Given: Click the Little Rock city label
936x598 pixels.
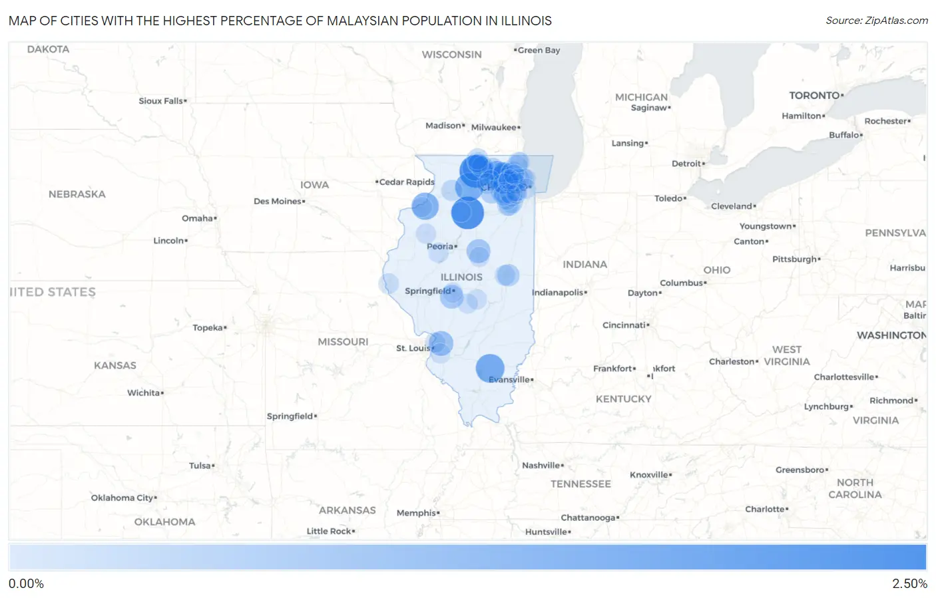Looking at the screenshot, I should [x=331, y=531].
